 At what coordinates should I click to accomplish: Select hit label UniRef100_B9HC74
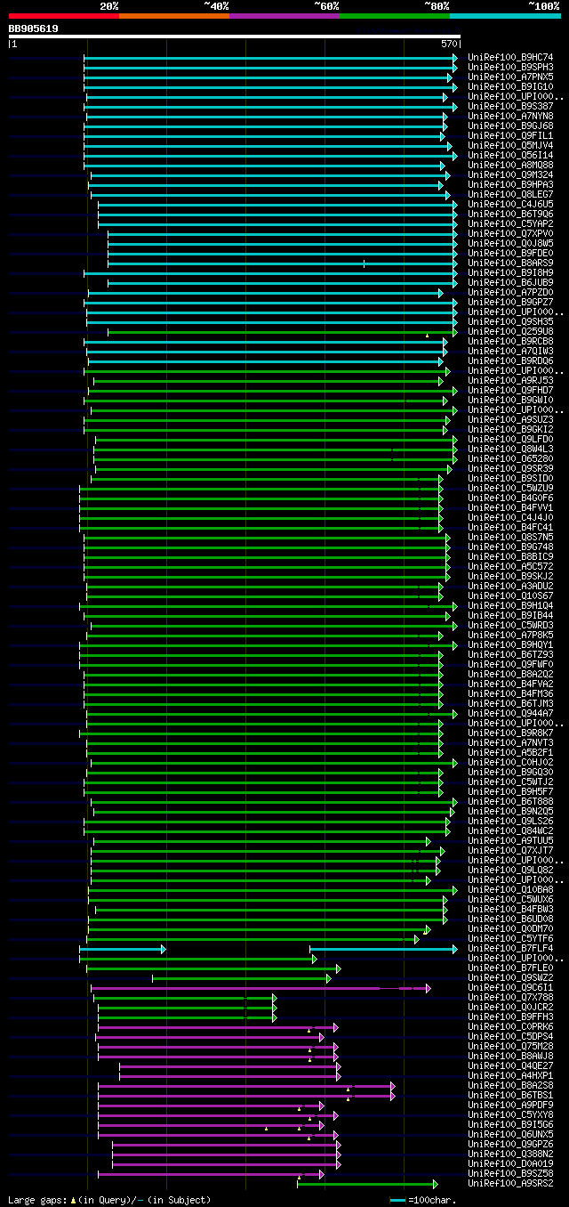coord(510,58)
